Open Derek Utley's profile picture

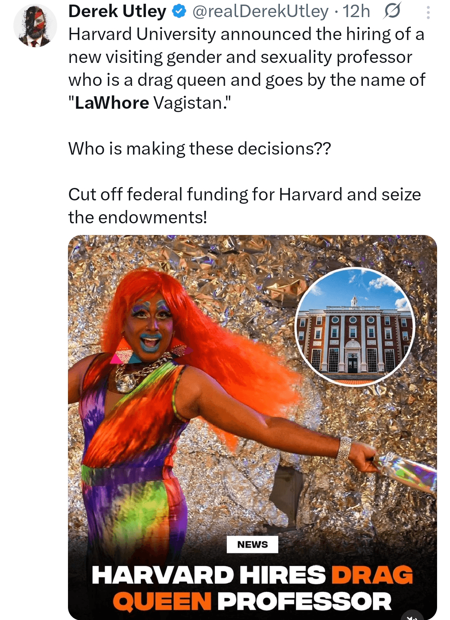coord(35,26)
